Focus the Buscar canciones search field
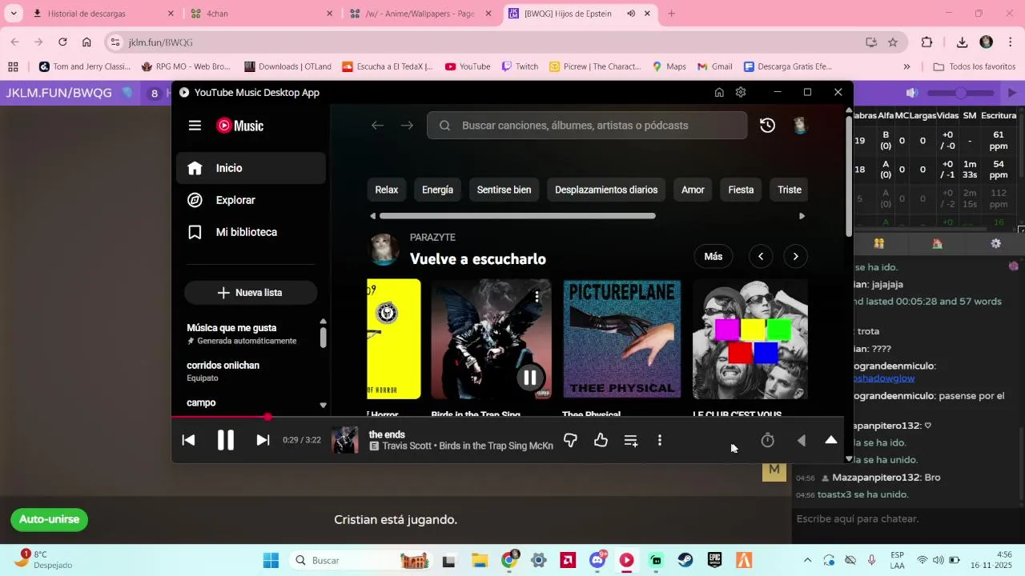This screenshot has width=1025, height=576. tap(587, 126)
